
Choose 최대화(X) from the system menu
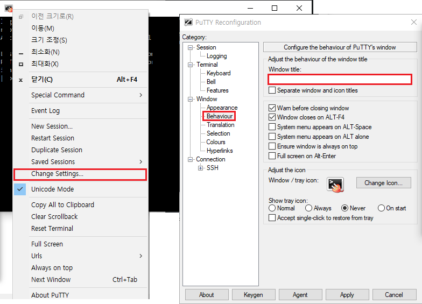click(x=80, y=63)
